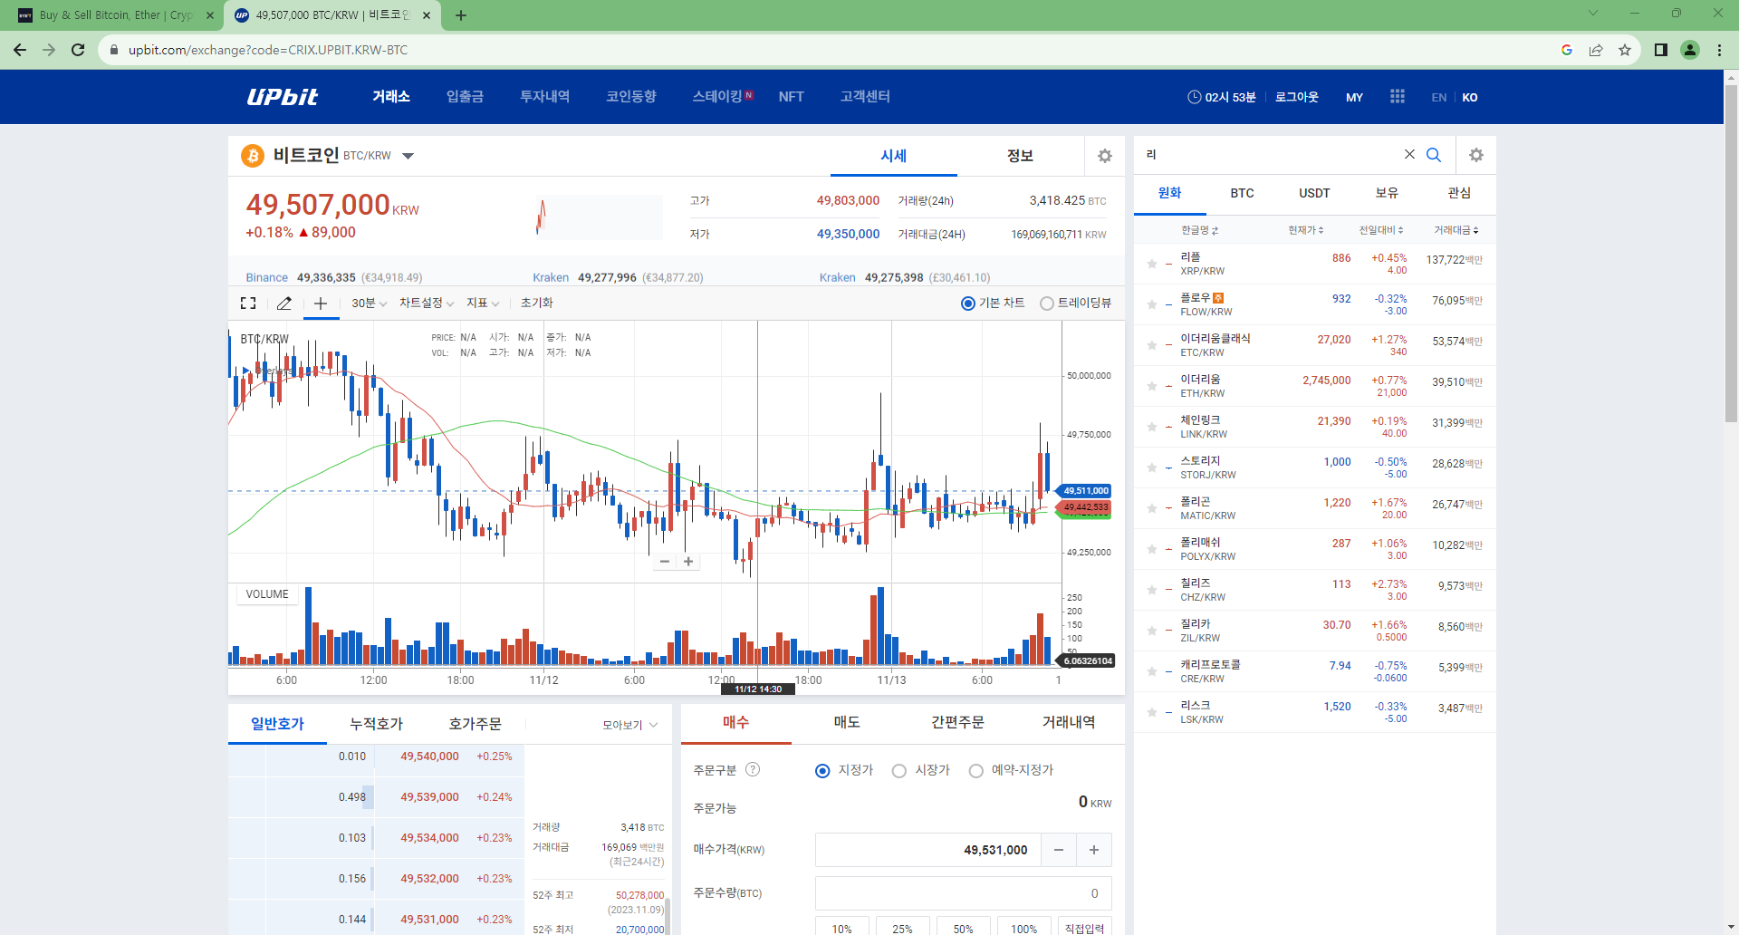Open chart panel settings gear
Image resolution: width=1739 pixels, height=935 pixels.
pyautogui.click(x=1104, y=156)
